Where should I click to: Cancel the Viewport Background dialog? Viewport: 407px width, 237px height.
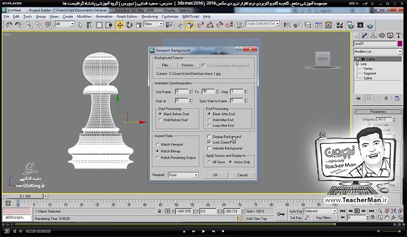pyautogui.click(x=242, y=175)
